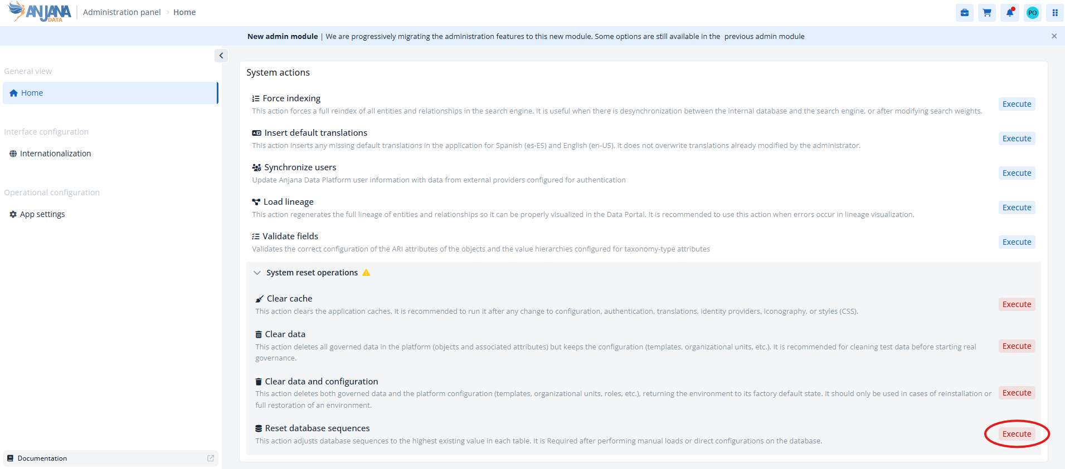This screenshot has width=1065, height=469.
Task: Dismiss the New admin module banner
Action: [1054, 36]
